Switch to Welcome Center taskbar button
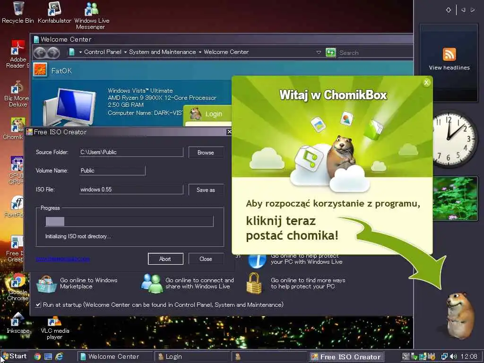Screen dimensions: 484x363 point(114,356)
